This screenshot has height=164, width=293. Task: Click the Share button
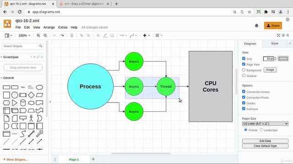tap(273, 26)
